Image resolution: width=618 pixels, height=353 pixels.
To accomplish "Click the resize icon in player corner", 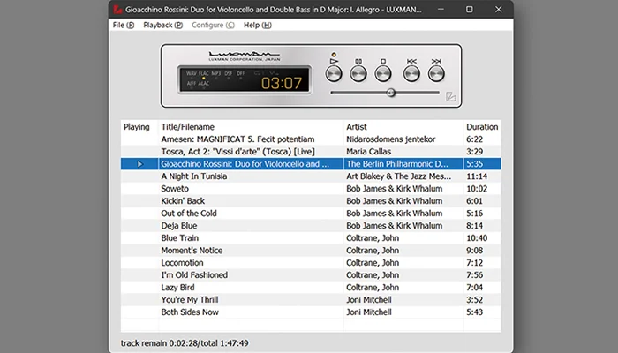I will pyautogui.click(x=450, y=97).
